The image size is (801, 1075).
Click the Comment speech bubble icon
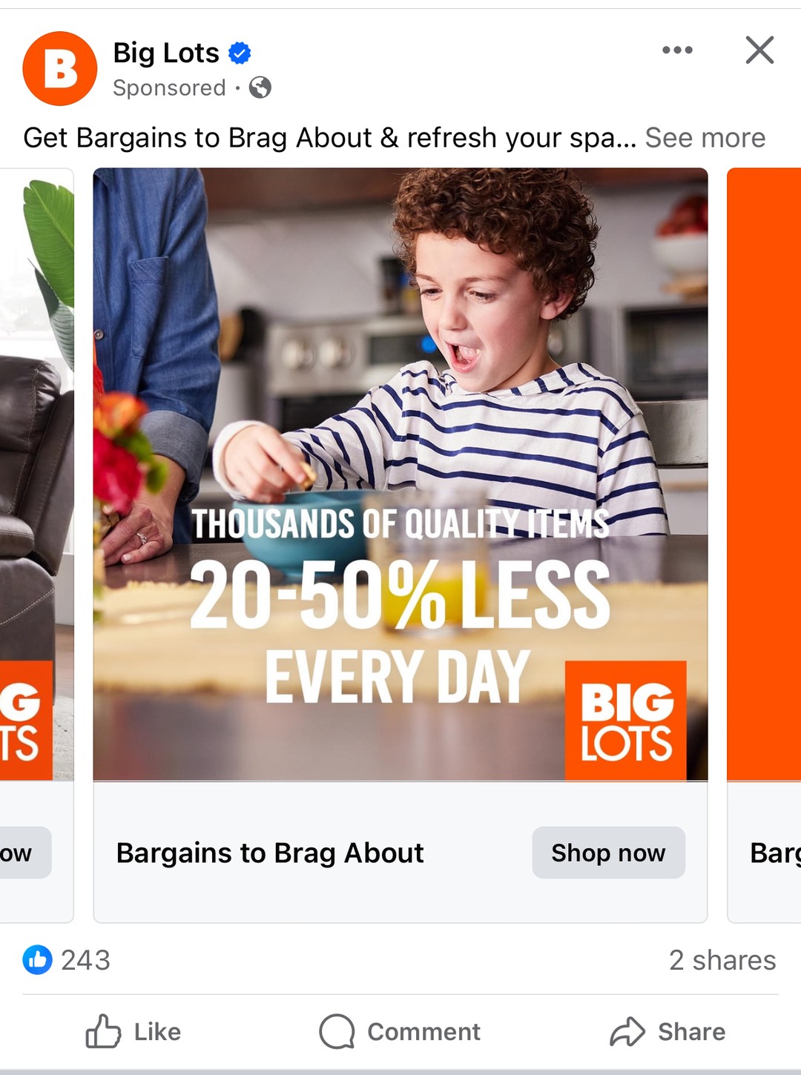coord(337,1031)
